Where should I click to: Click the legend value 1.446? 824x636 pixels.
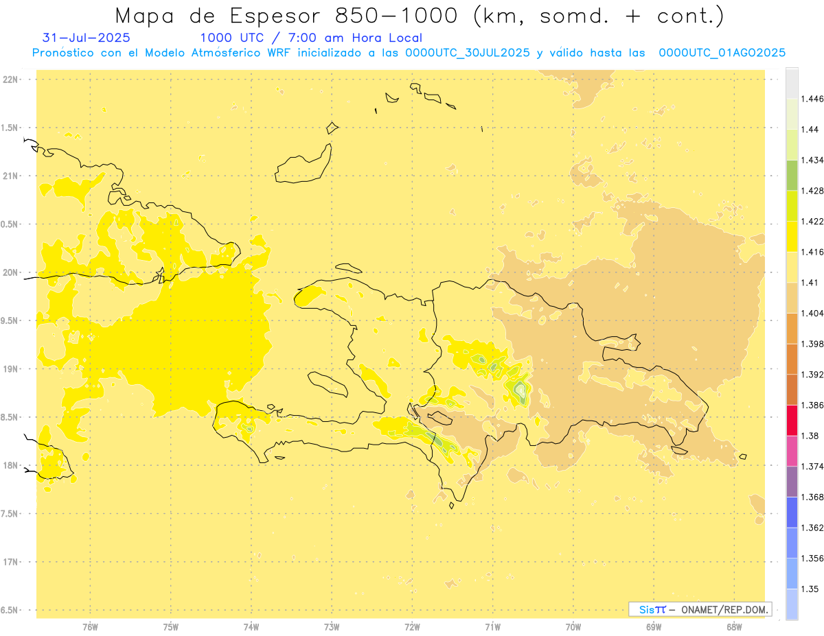tap(812, 99)
